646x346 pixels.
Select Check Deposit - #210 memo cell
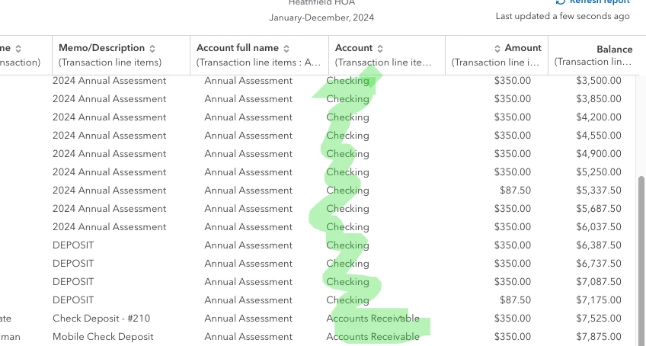pyautogui.click(x=101, y=319)
